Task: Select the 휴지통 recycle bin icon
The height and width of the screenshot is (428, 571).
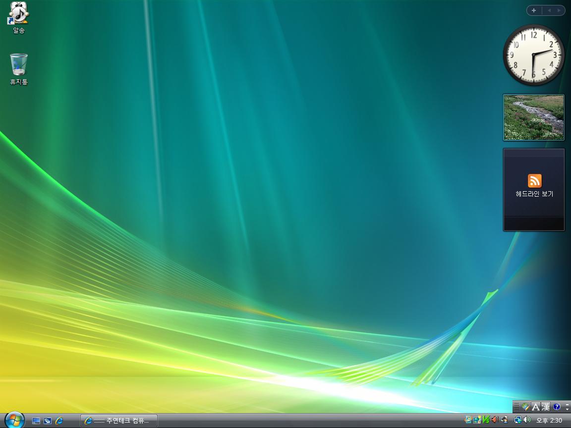Action: tap(18, 69)
